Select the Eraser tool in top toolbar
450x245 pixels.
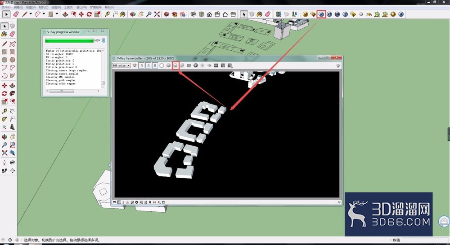(16, 14)
